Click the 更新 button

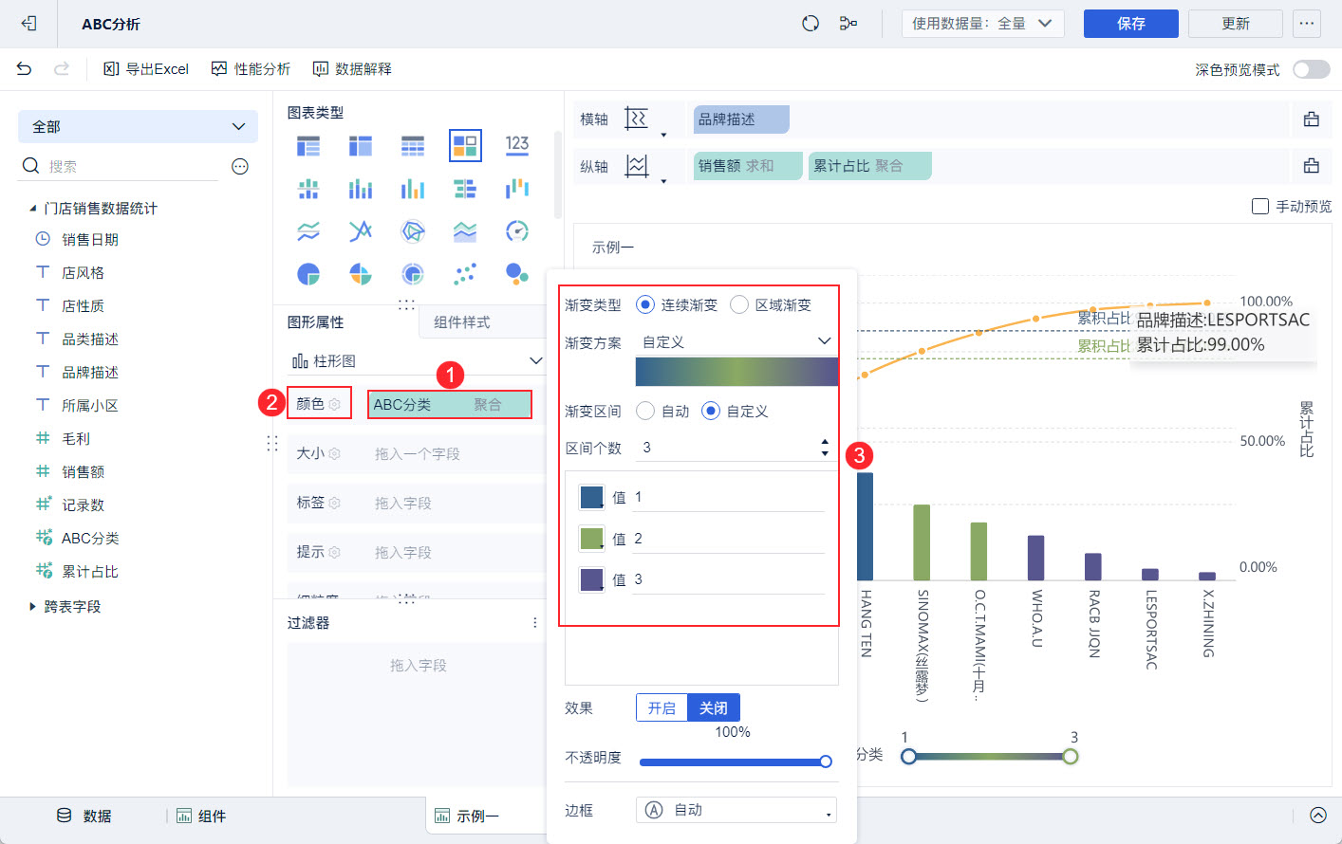click(x=1236, y=24)
